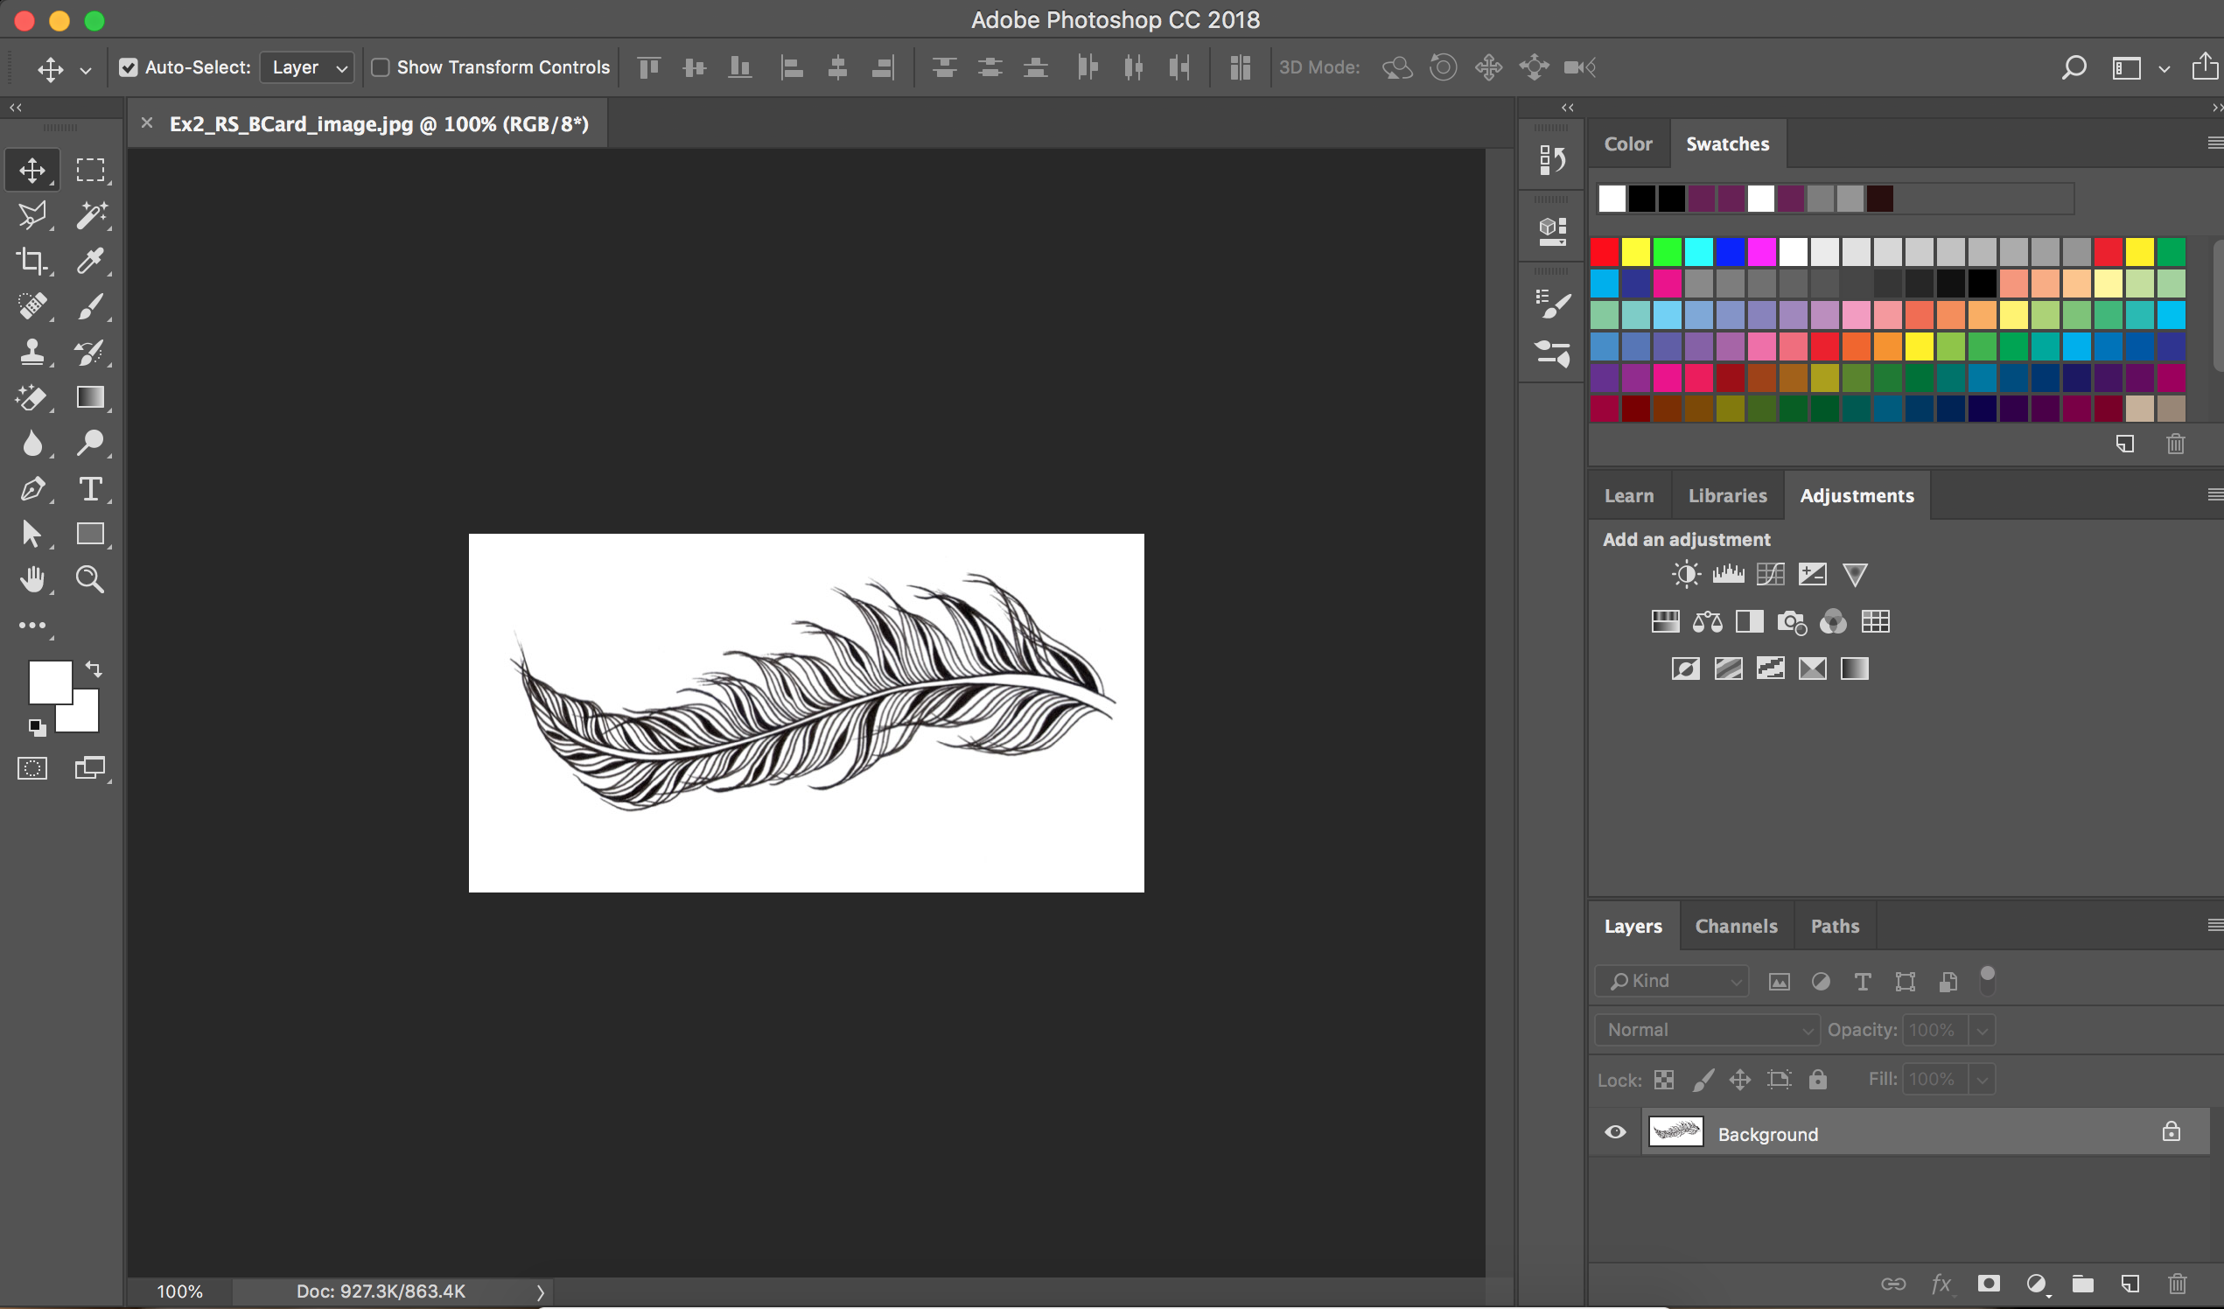
Task: Expand the layer filter Kind dropdown
Action: [1672, 981]
